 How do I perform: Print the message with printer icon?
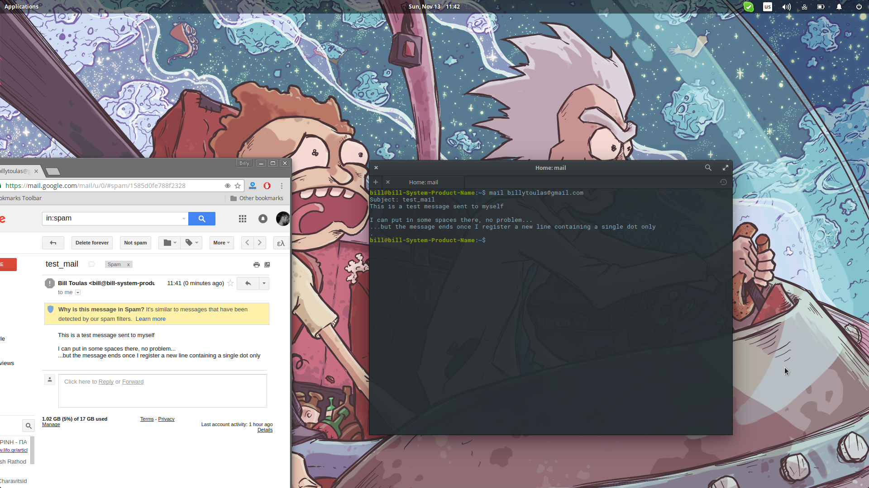[257, 265]
